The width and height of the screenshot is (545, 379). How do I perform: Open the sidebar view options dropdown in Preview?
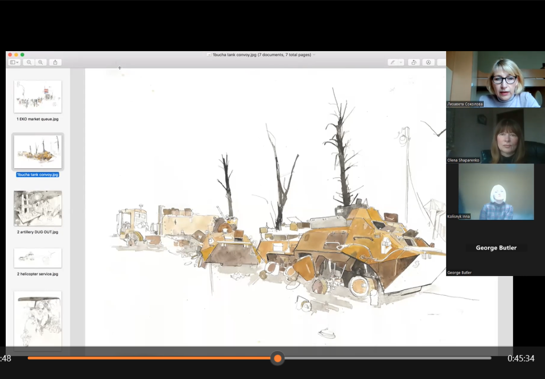14,62
